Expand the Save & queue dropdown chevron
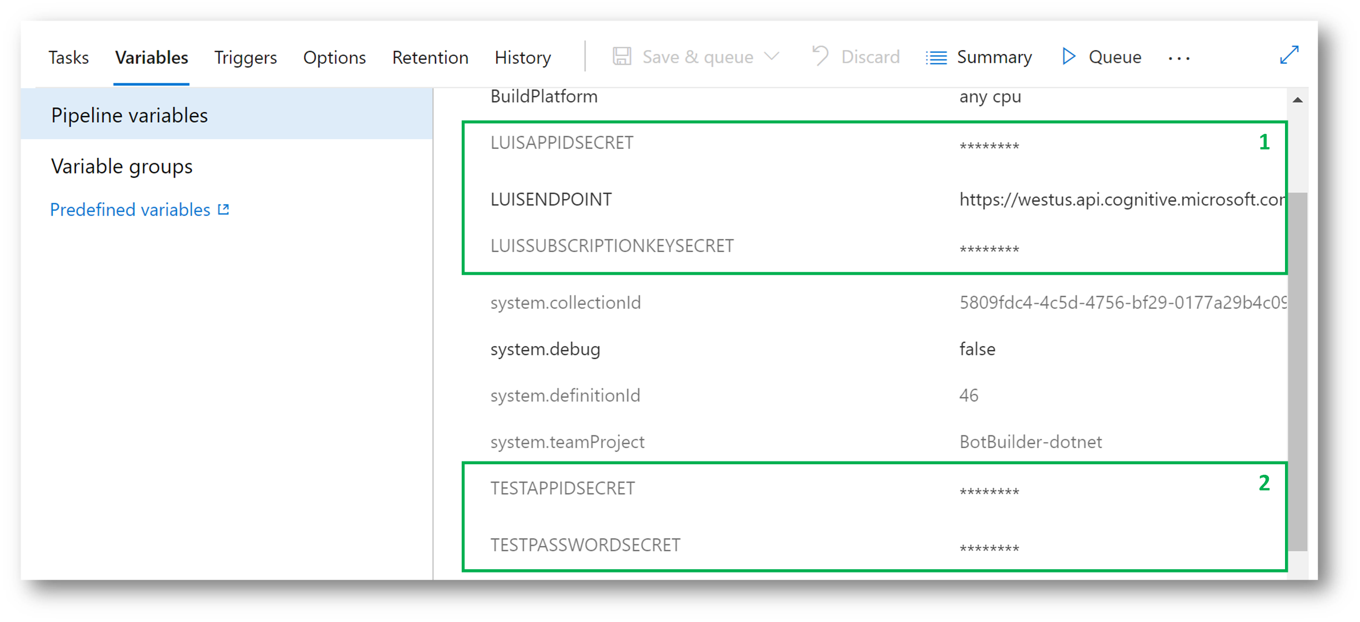1360x622 pixels. pos(772,57)
